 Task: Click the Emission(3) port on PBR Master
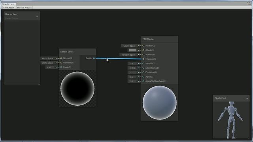[143, 59]
